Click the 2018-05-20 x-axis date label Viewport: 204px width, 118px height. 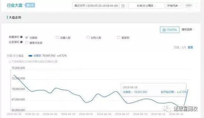click(14, 114)
